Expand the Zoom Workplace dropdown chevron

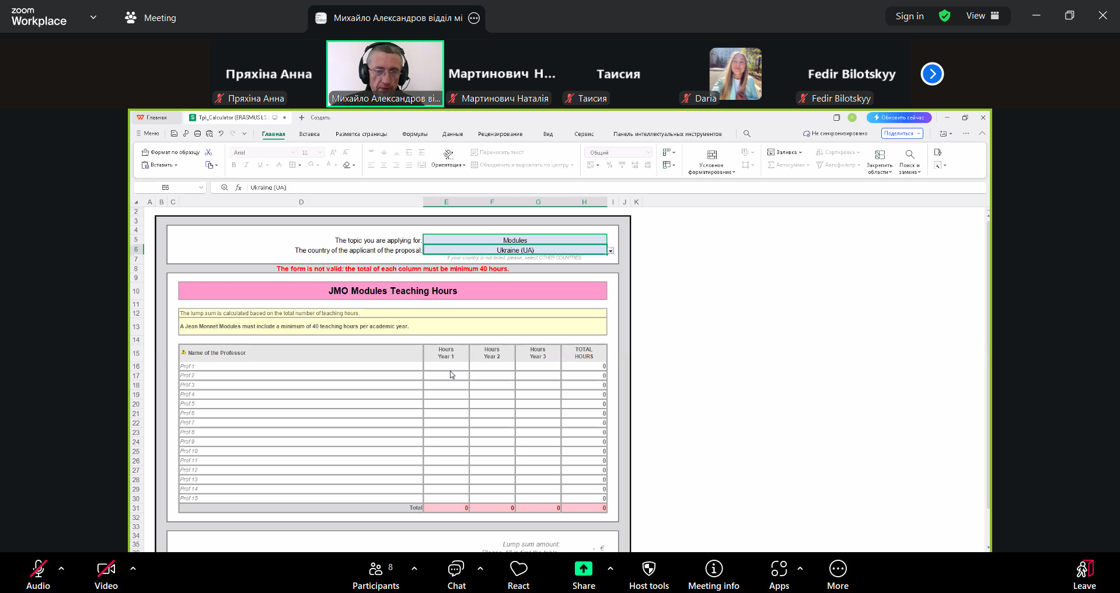(x=93, y=18)
